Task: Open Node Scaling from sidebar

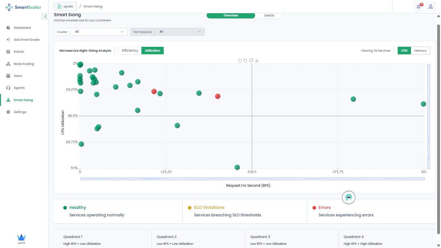Action: [x=24, y=64]
